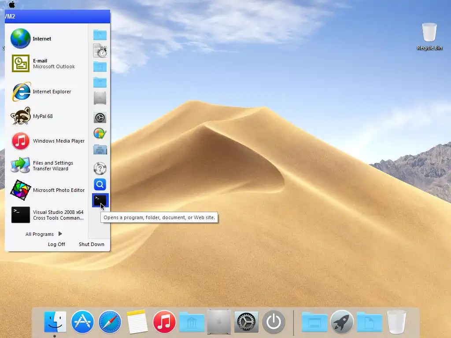The height and width of the screenshot is (338, 451).
Task: Open Printers and Faxes icon
Action: pos(100,150)
